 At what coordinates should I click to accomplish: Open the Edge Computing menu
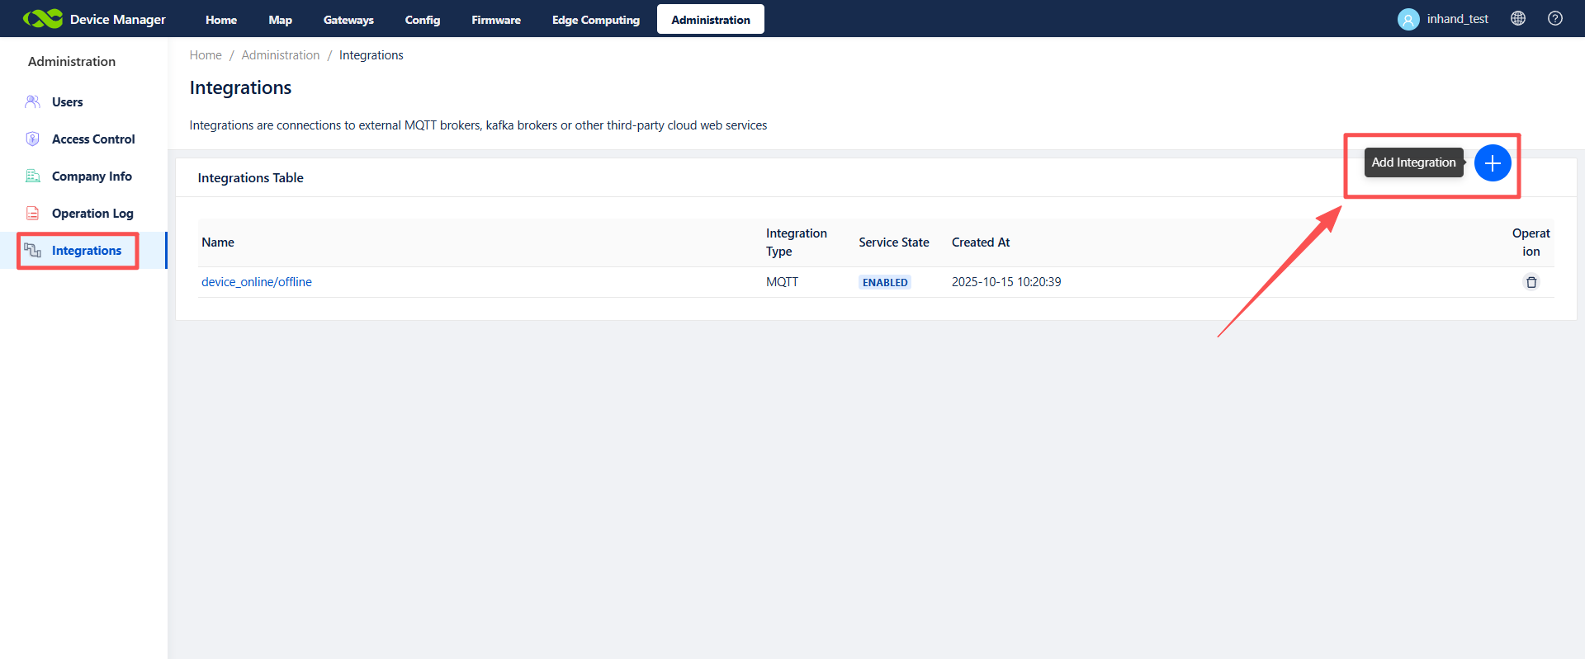tap(595, 20)
